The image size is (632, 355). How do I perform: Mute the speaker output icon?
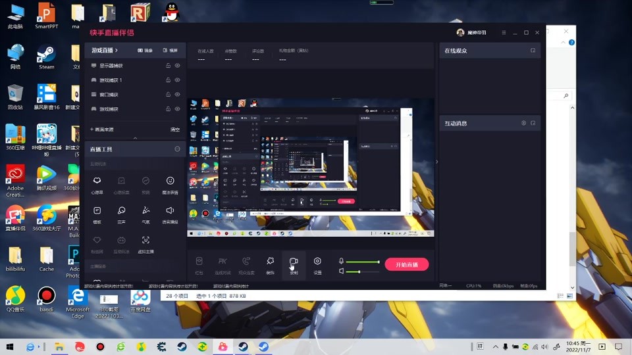(341, 272)
